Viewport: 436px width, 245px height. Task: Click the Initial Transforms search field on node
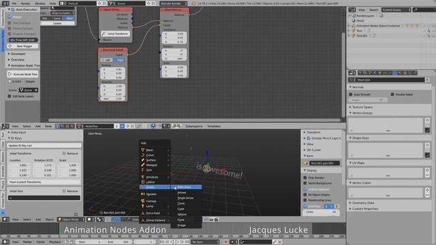[115, 33]
